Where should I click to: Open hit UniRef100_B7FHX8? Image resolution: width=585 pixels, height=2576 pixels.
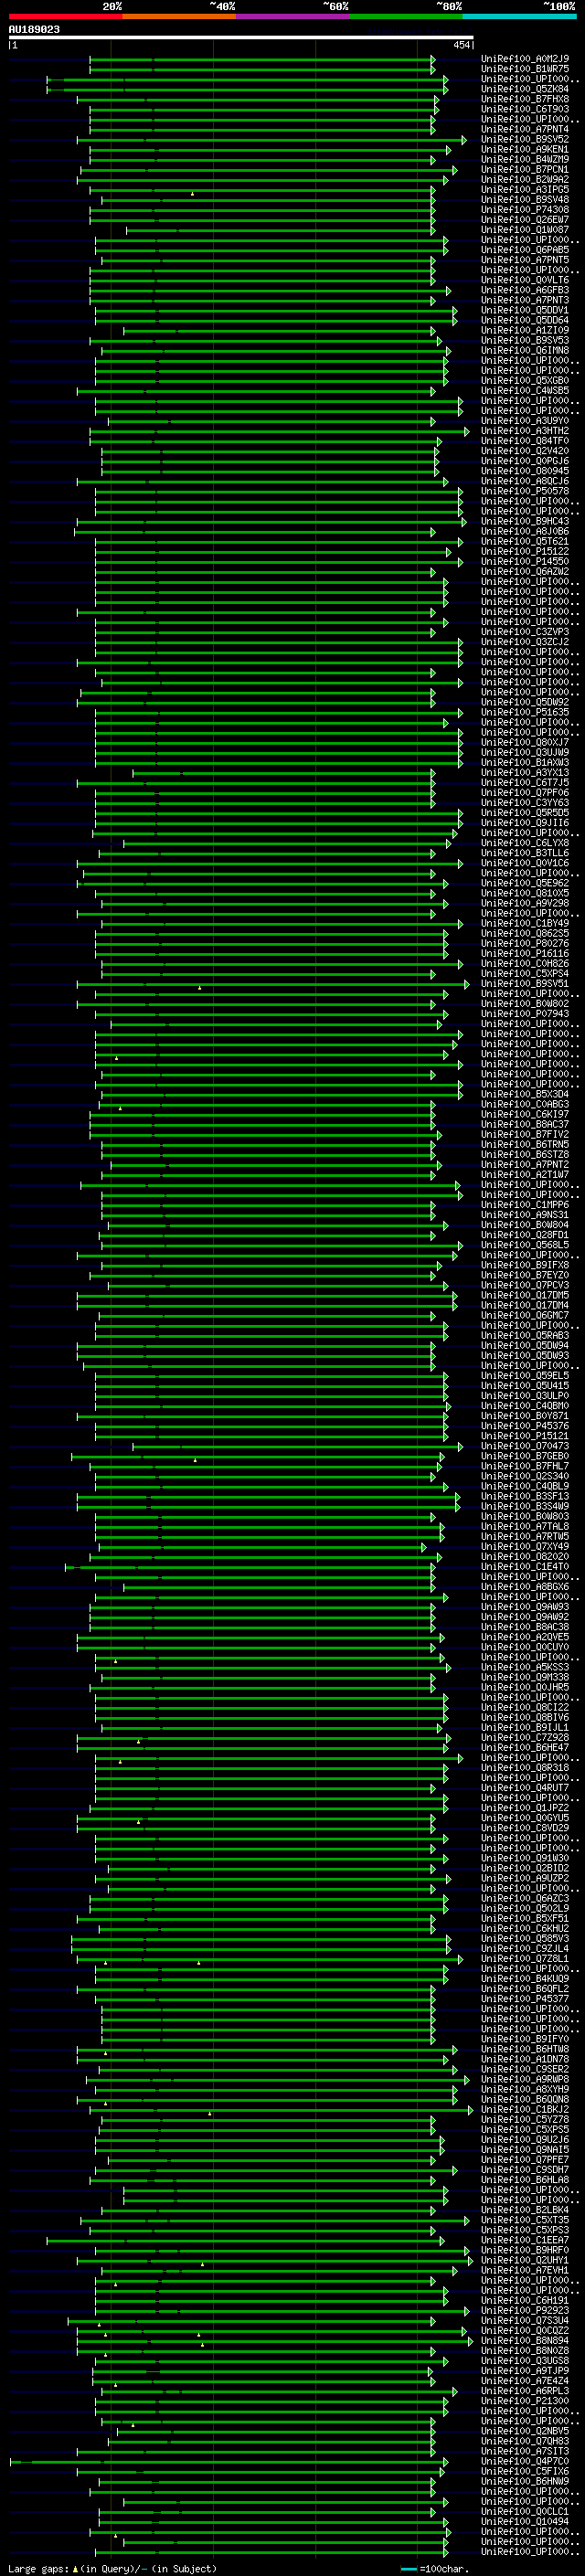[525, 99]
